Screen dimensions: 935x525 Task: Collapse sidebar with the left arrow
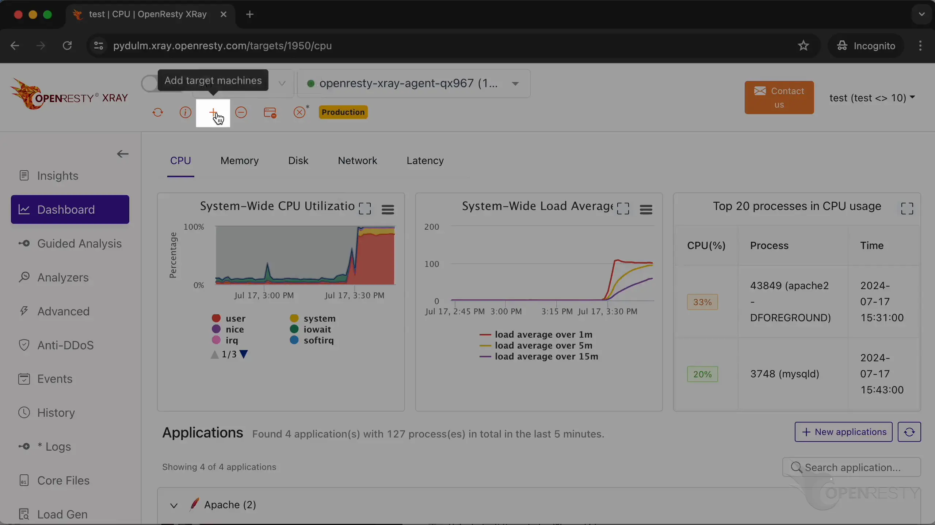point(123,154)
